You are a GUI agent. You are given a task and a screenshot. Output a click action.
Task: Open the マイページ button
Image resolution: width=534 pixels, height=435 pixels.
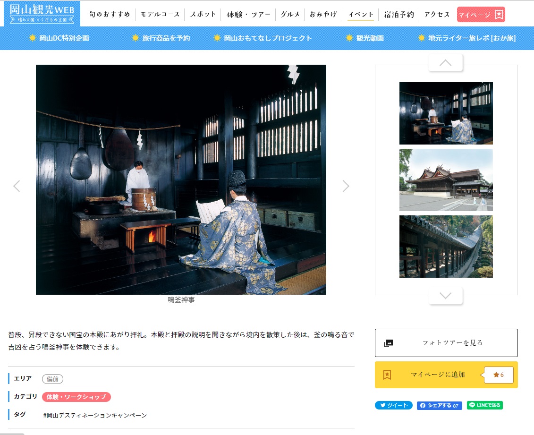[x=481, y=15]
